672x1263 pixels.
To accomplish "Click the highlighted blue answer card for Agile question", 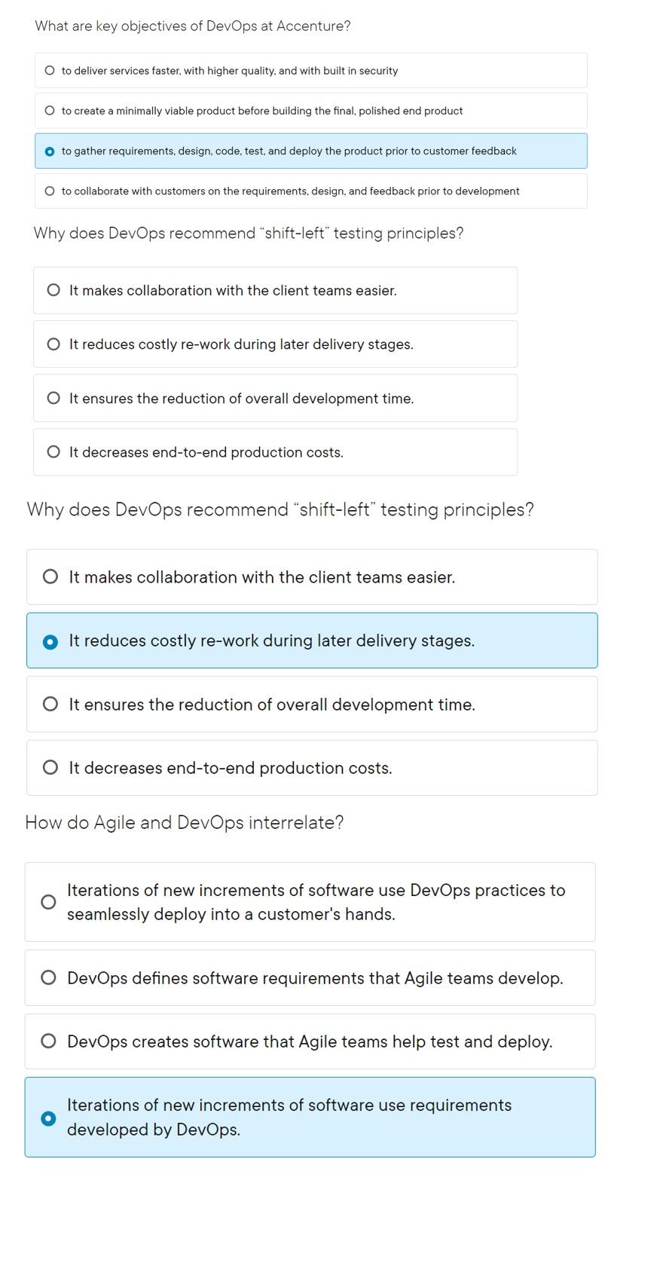I will tap(311, 1117).
